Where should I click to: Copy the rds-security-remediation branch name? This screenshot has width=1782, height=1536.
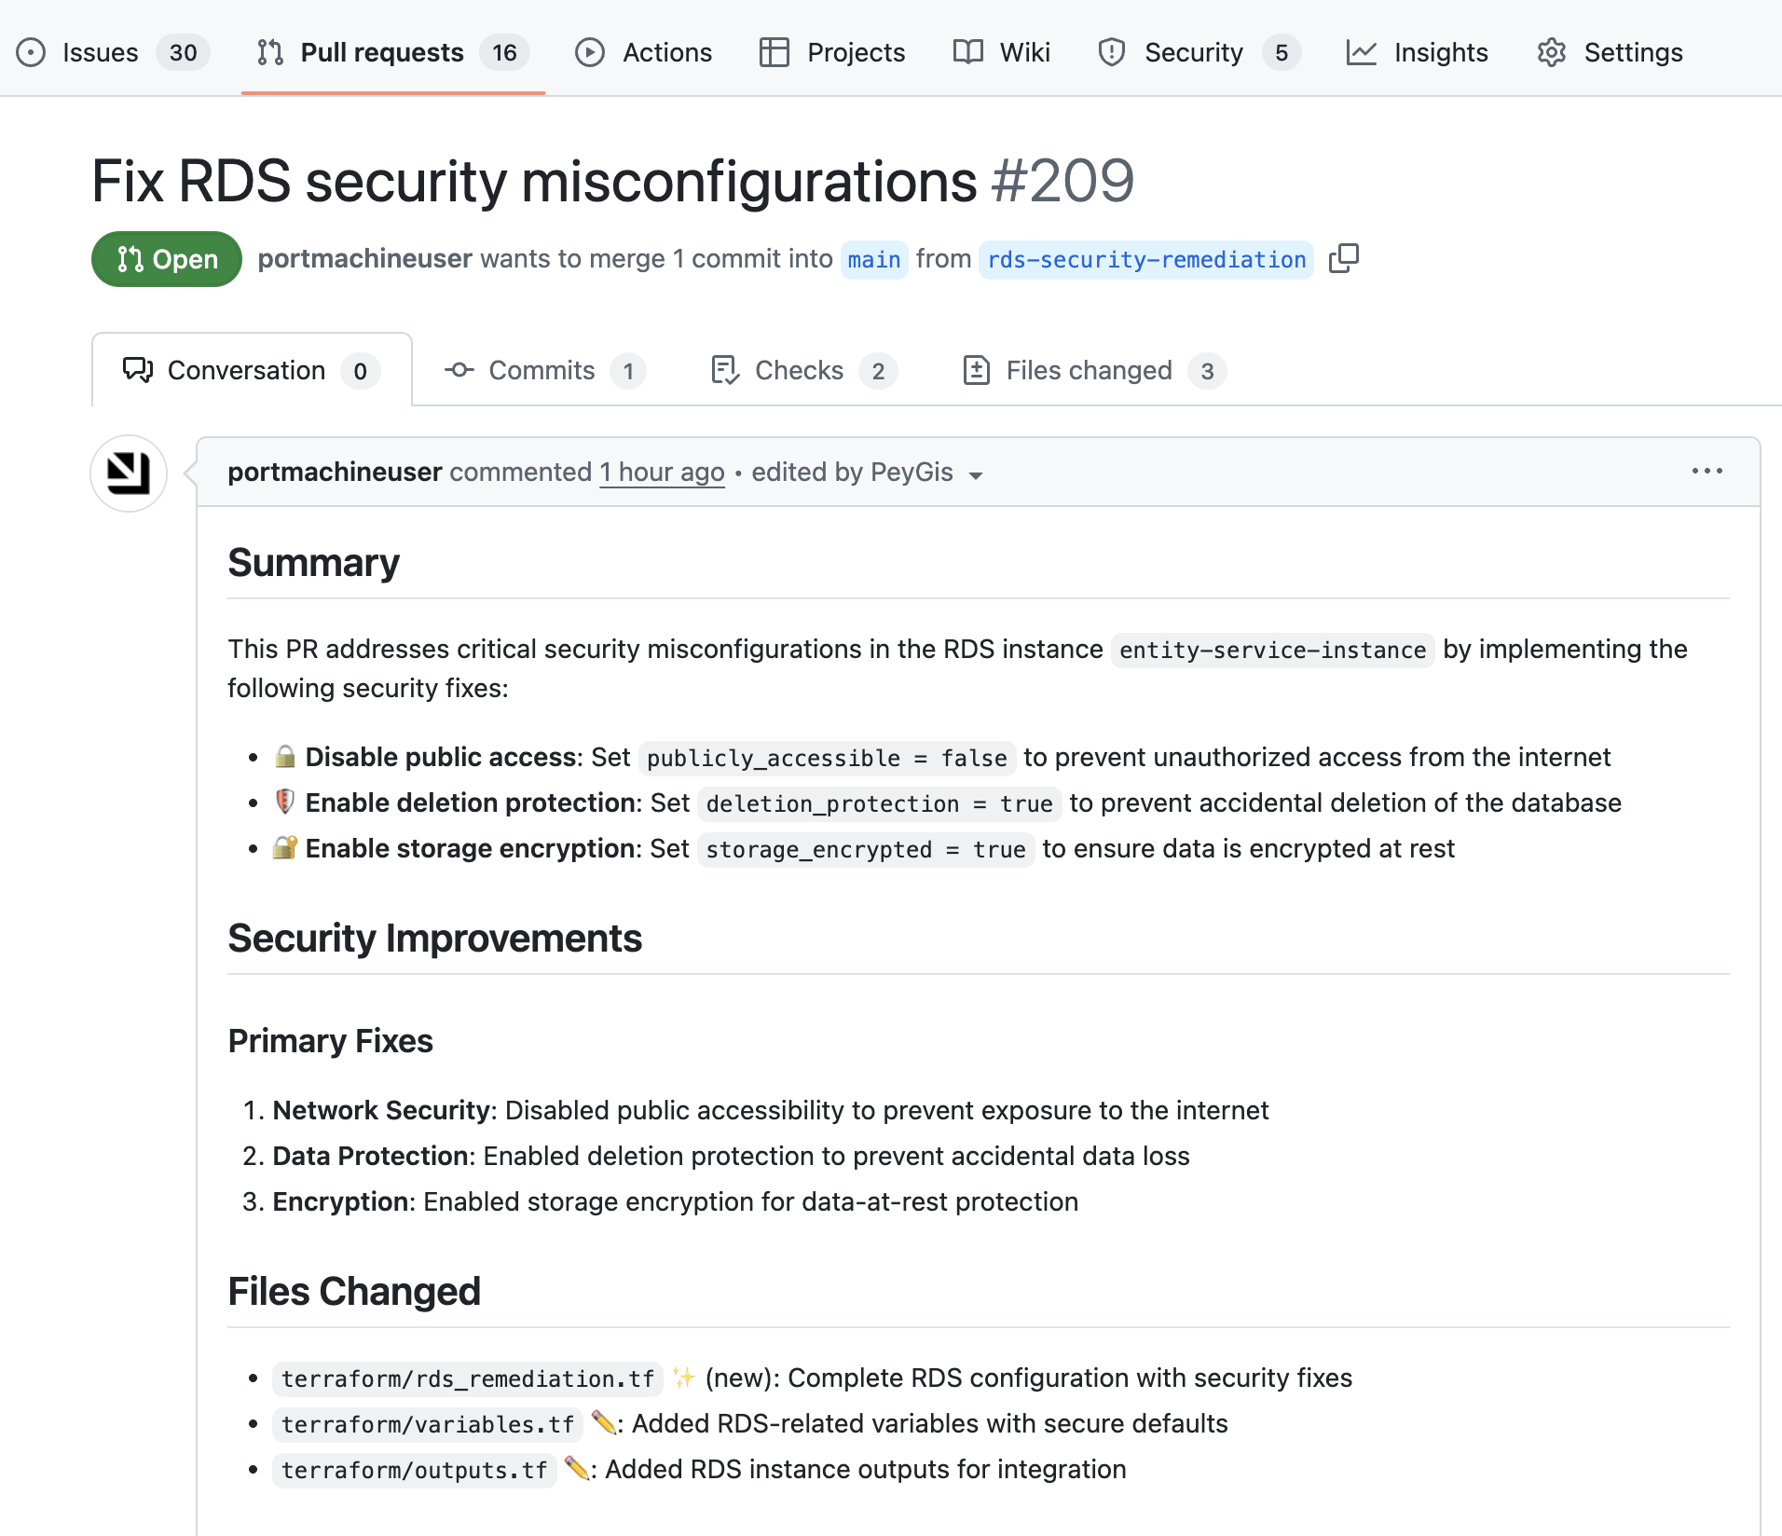coord(1343,258)
